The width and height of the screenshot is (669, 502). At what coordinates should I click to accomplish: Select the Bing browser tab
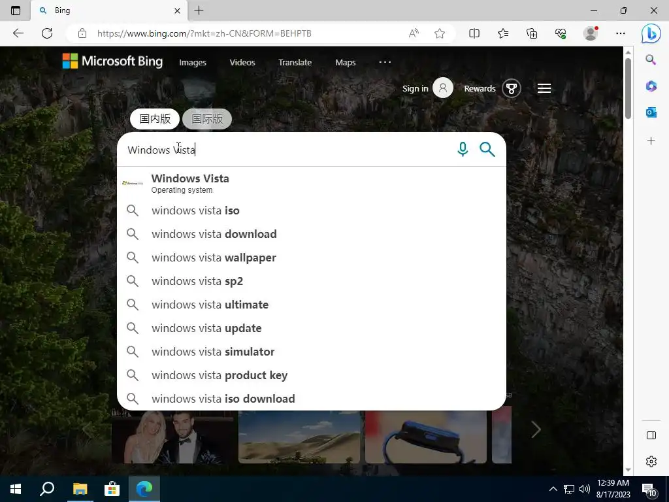109,10
